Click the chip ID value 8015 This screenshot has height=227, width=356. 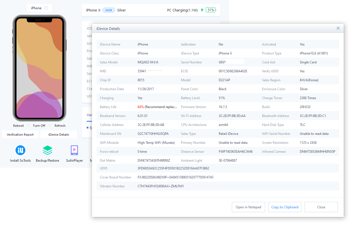pyautogui.click(x=141, y=80)
